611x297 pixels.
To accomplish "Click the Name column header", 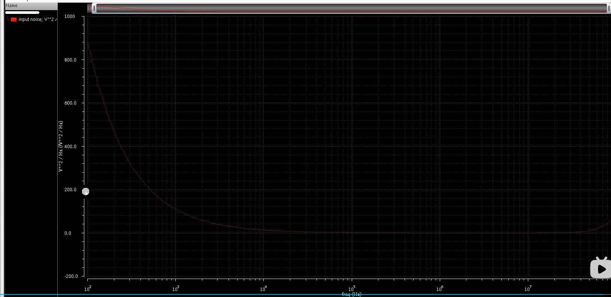I will click(x=12, y=6).
